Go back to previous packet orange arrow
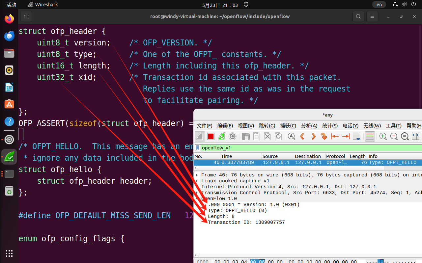Viewport: 422px width, 263px height. point(302,136)
